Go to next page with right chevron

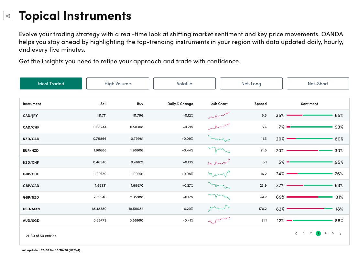(x=340, y=233)
